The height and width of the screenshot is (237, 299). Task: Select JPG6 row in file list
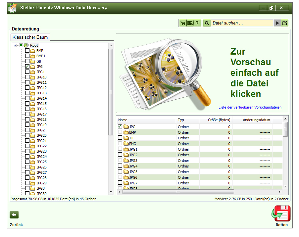199,177
